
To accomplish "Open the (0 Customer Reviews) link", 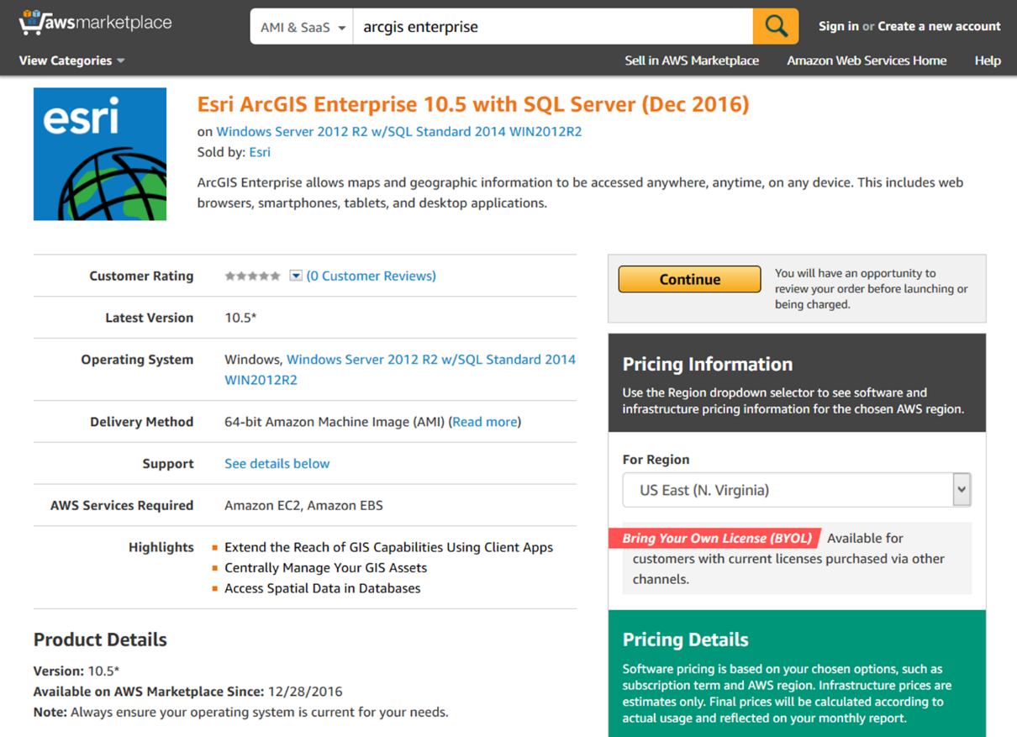I will pyautogui.click(x=371, y=276).
